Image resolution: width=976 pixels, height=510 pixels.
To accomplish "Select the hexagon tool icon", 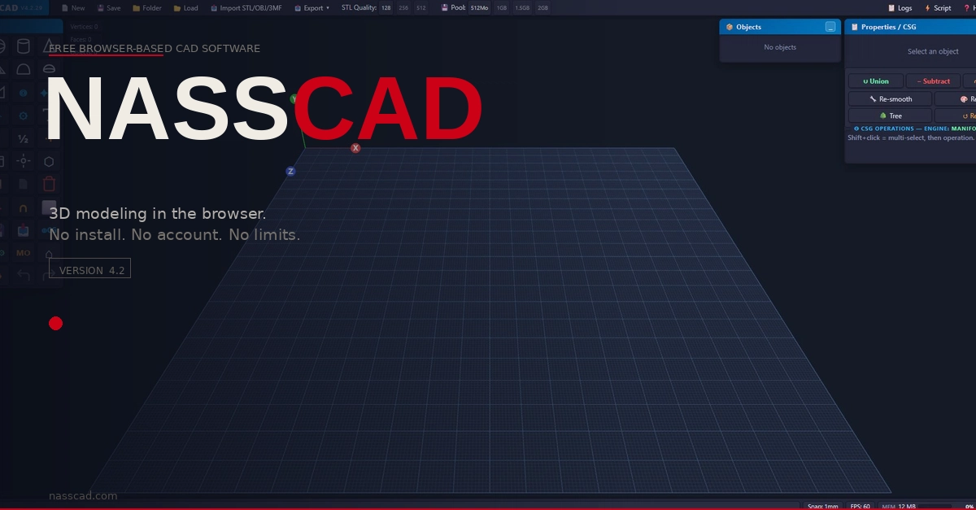I will 50,161.
